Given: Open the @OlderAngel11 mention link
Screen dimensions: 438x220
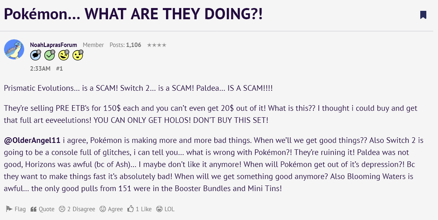Looking at the screenshot, I should click(32, 141).
